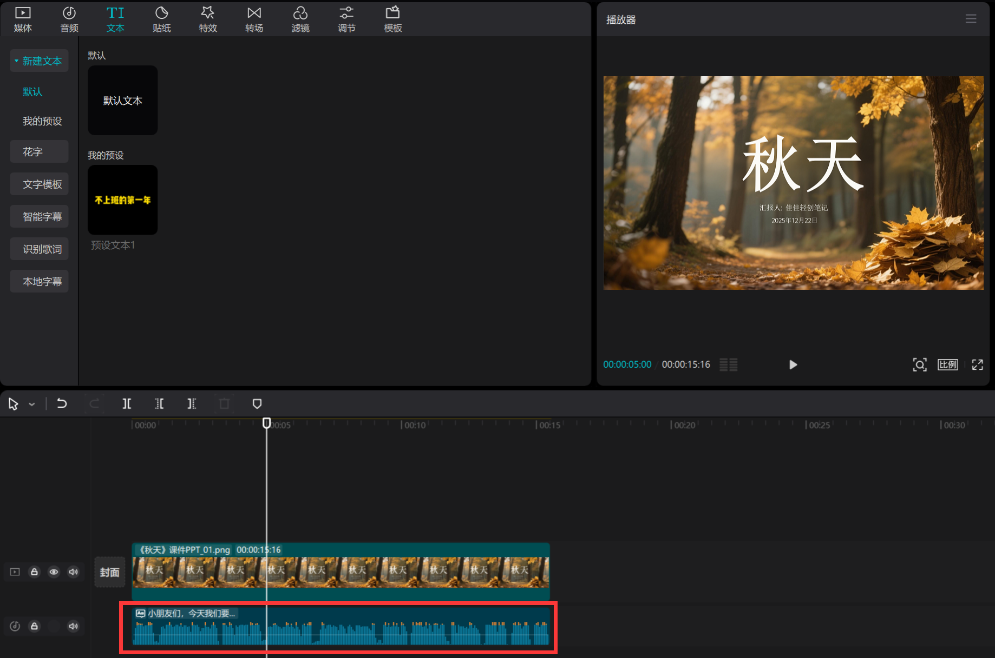Click trim left of playhead icon
Image resolution: width=995 pixels, height=658 pixels.
159,404
